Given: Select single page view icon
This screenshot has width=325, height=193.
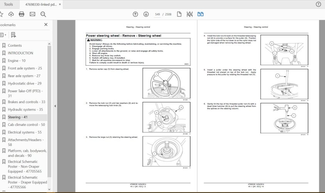Looking at the screenshot, I should click(x=179, y=14).
